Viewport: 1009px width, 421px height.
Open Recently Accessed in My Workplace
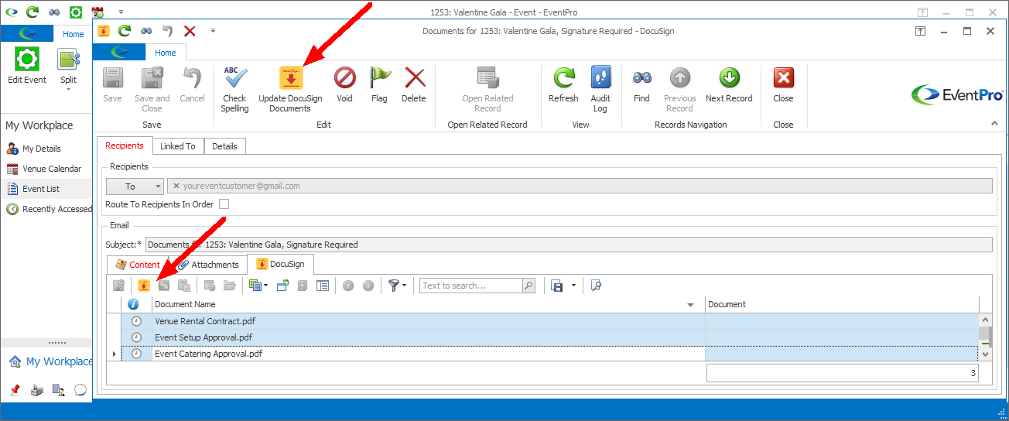click(x=48, y=209)
